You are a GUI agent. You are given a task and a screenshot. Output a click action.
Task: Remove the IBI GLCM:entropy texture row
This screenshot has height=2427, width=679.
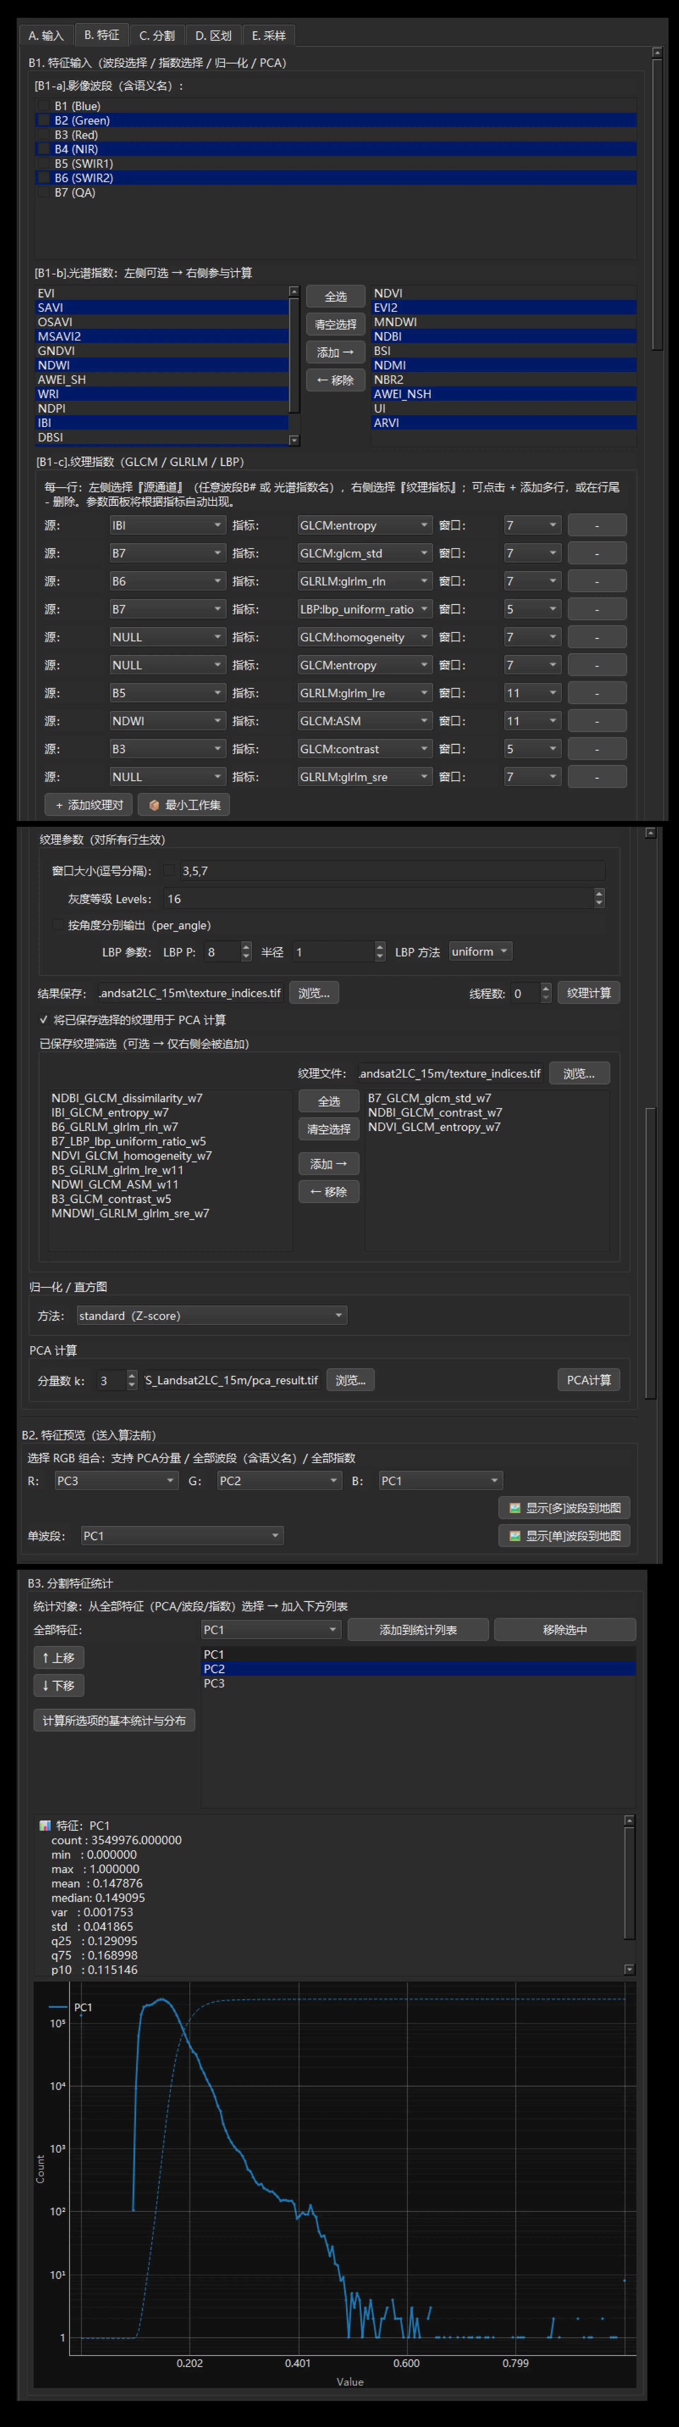coord(596,525)
